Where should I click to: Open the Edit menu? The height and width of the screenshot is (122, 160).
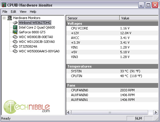[x=13, y=12]
